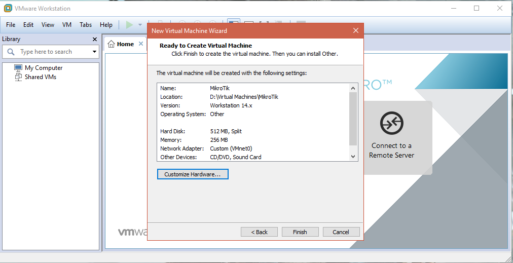Click the settings list scroll down arrow

(x=353, y=157)
